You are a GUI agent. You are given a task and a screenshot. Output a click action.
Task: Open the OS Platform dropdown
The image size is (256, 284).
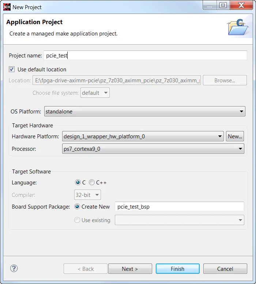pyautogui.click(x=144, y=112)
